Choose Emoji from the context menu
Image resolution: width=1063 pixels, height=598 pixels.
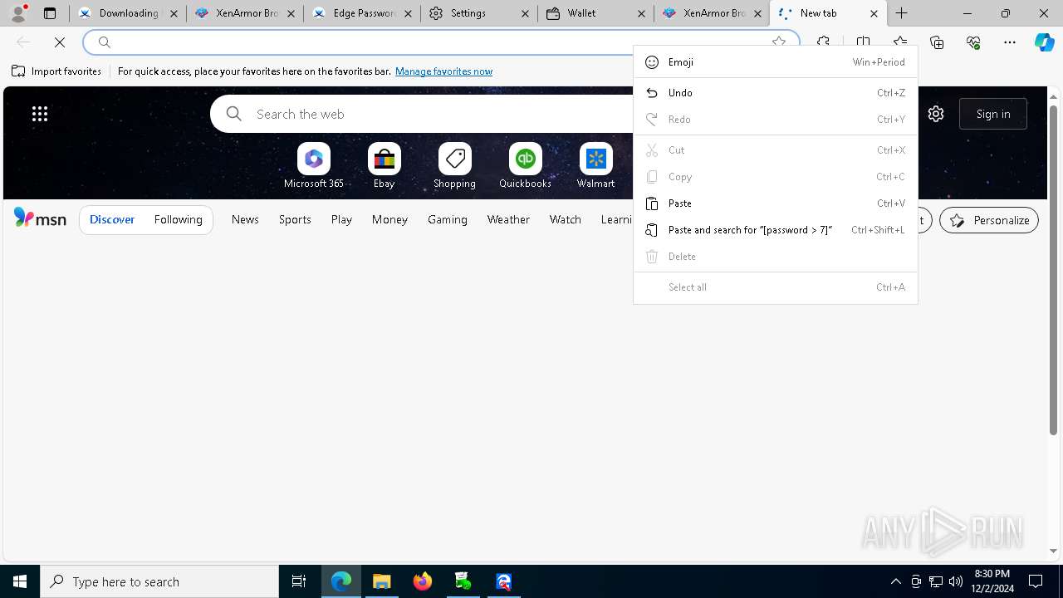click(776, 62)
